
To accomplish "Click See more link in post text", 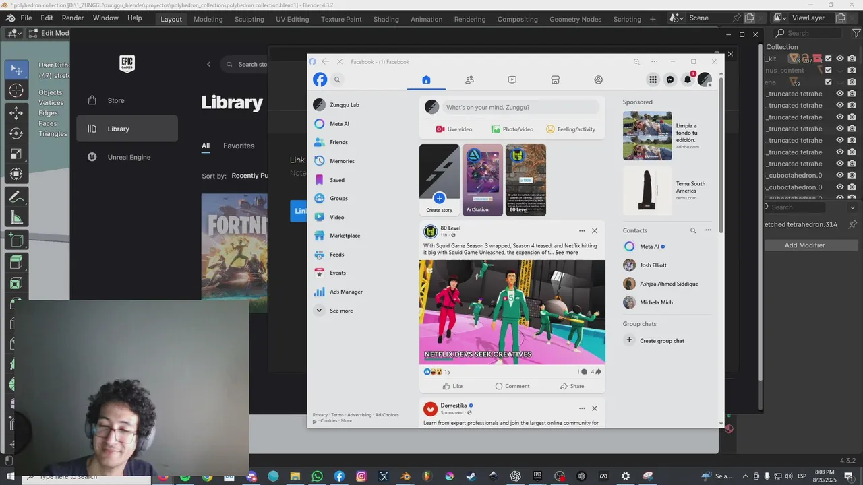I will (x=566, y=253).
